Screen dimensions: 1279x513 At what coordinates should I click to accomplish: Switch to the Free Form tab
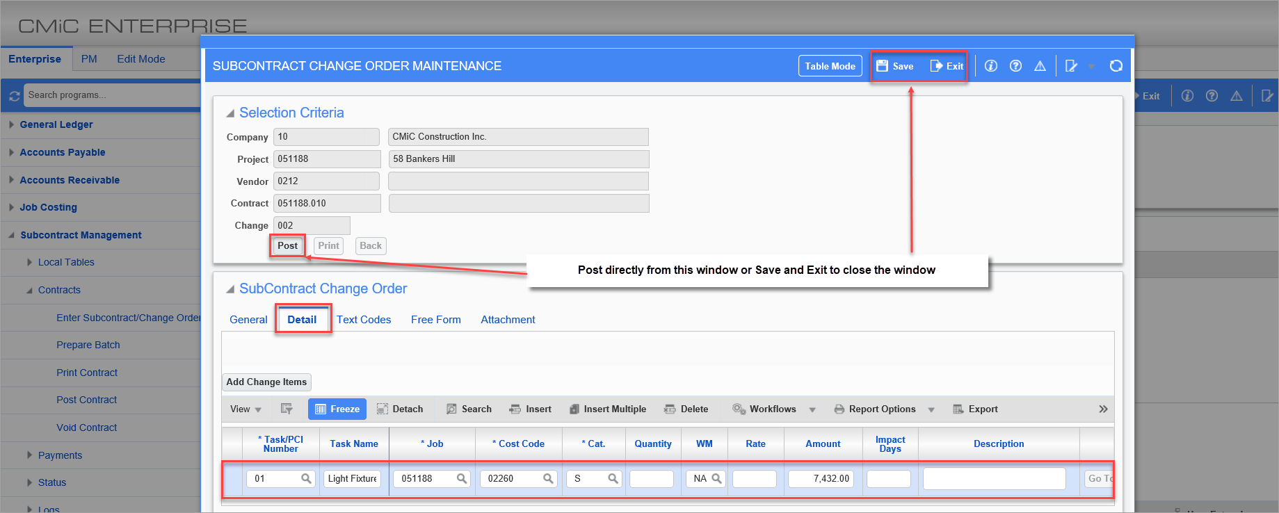[x=436, y=320]
